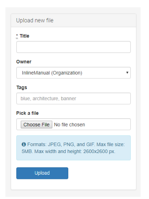
Task: Focus the Title text field
Action: point(73,47)
